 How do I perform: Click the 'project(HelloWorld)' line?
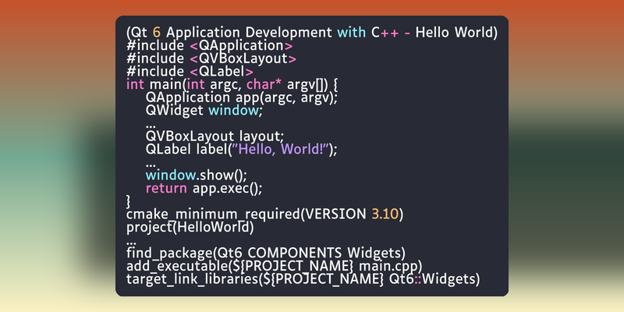(x=190, y=227)
